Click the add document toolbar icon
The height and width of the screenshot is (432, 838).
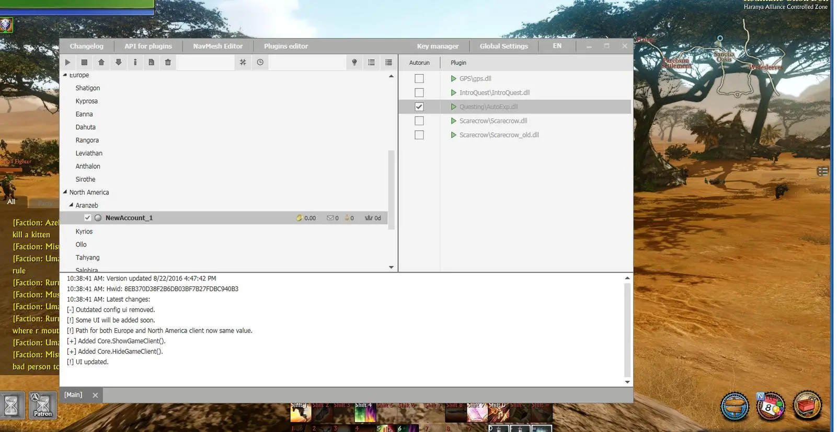click(151, 63)
